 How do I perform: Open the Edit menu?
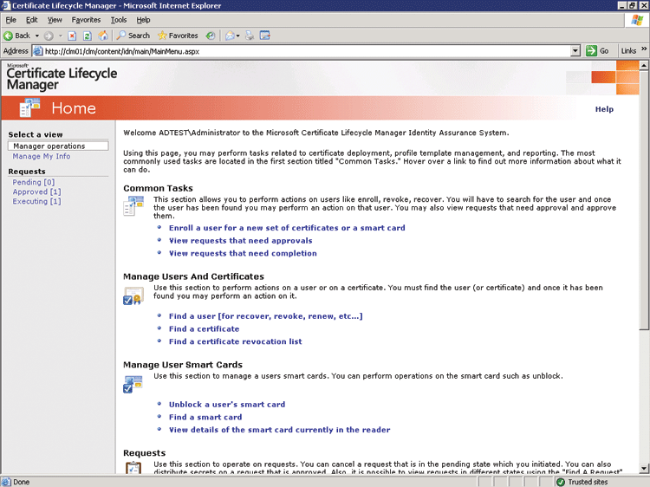pos(31,20)
